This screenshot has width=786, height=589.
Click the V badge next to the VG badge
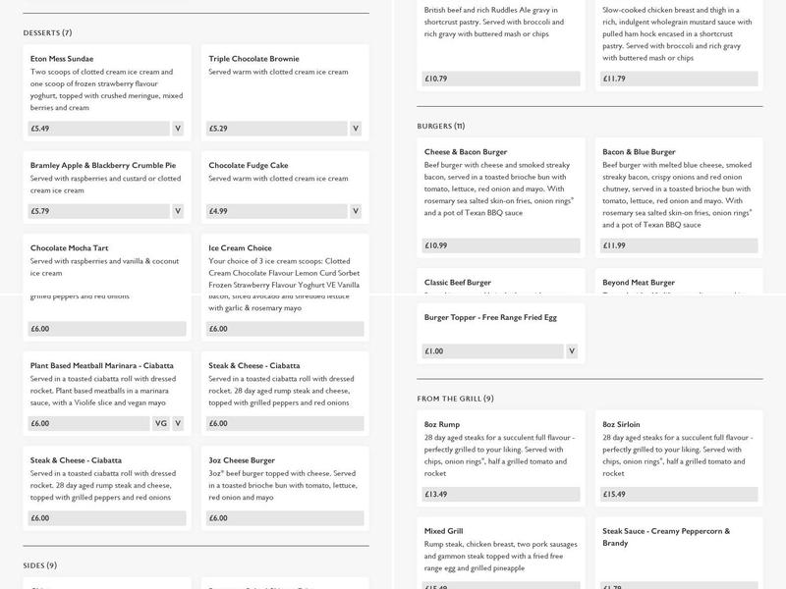click(x=178, y=423)
